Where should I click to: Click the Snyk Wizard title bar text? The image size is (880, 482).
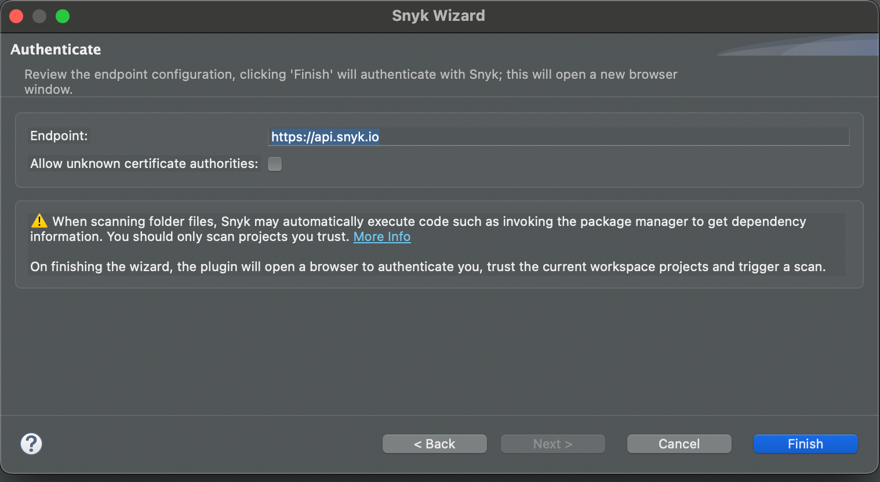(438, 16)
